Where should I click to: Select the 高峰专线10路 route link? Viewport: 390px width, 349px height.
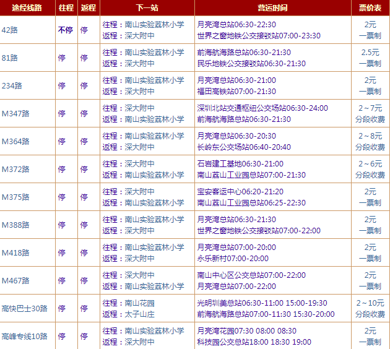pos(25,336)
